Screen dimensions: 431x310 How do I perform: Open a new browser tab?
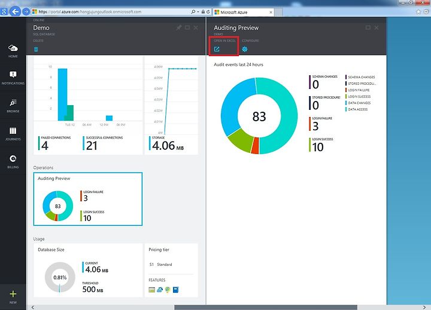pos(278,13)
